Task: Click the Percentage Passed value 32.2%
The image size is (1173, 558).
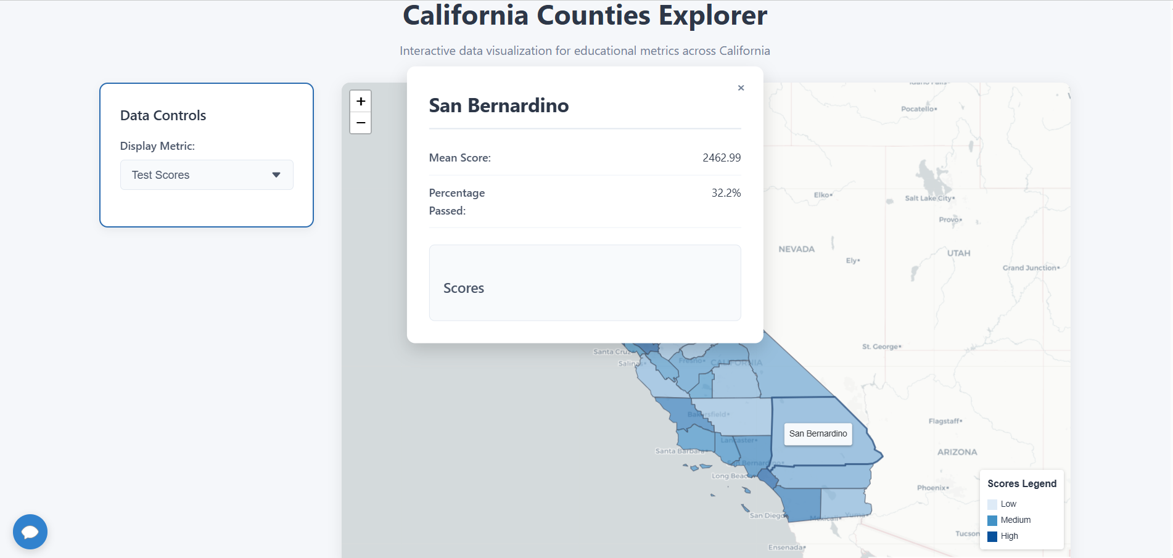Action: 726,193
